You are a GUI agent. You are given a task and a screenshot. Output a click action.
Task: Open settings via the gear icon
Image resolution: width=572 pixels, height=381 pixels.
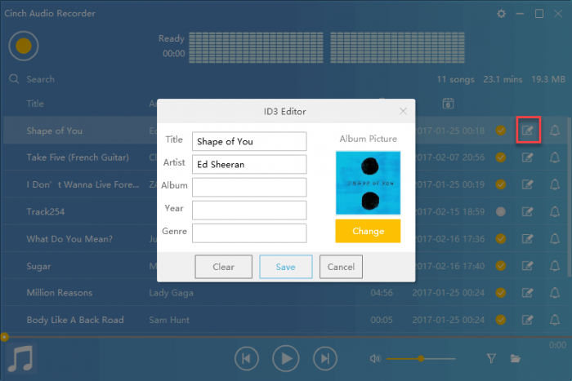501,14
